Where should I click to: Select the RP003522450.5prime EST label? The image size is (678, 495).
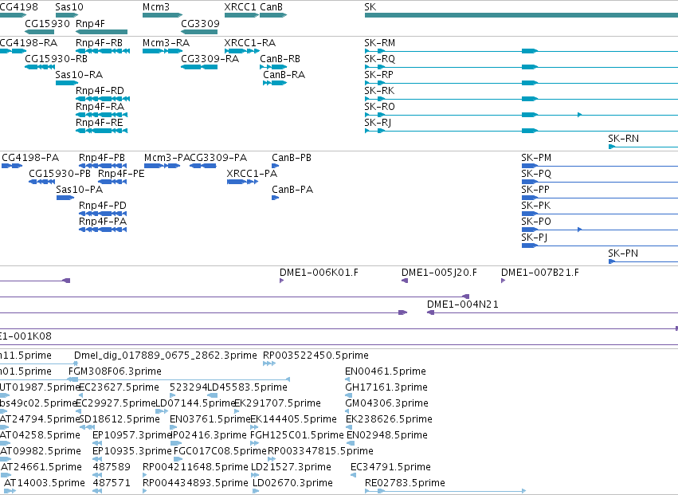(315, 356)
